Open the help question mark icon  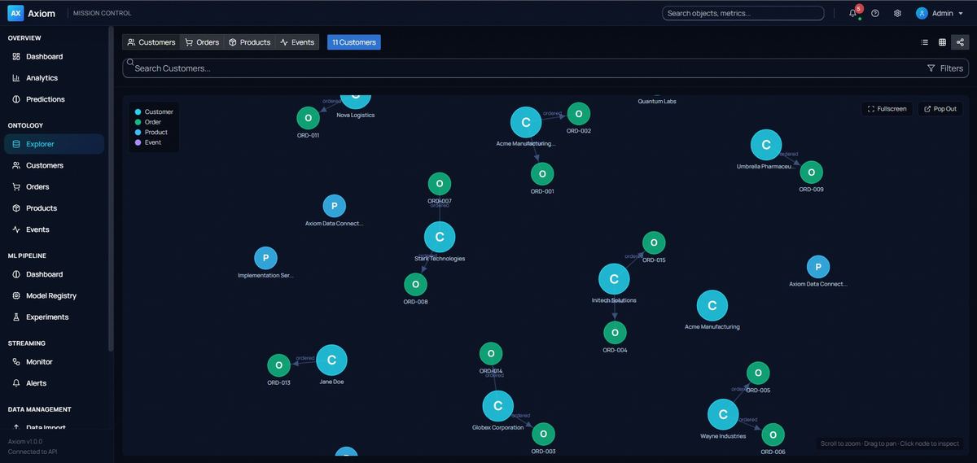coord(875,13)
